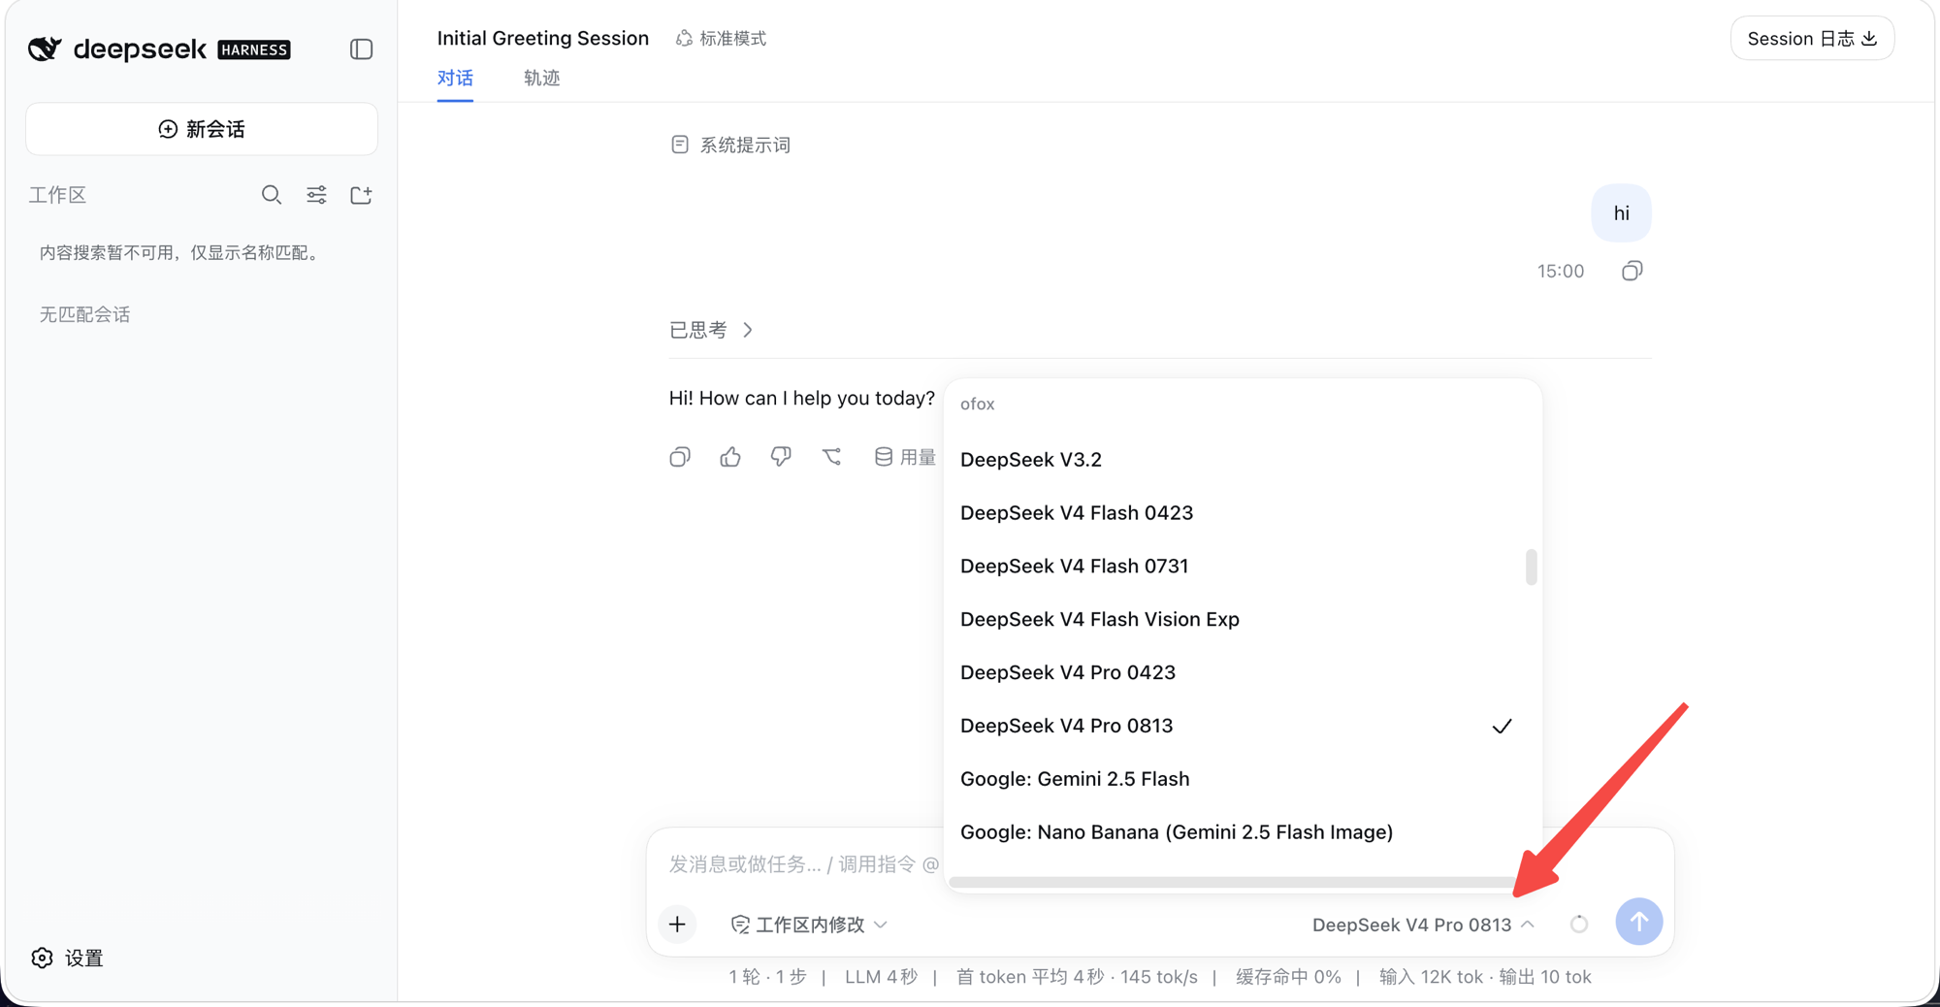Branch the conversation from this reply
This screenshot has height=1007, width=1940.
(x=831, y=457)
